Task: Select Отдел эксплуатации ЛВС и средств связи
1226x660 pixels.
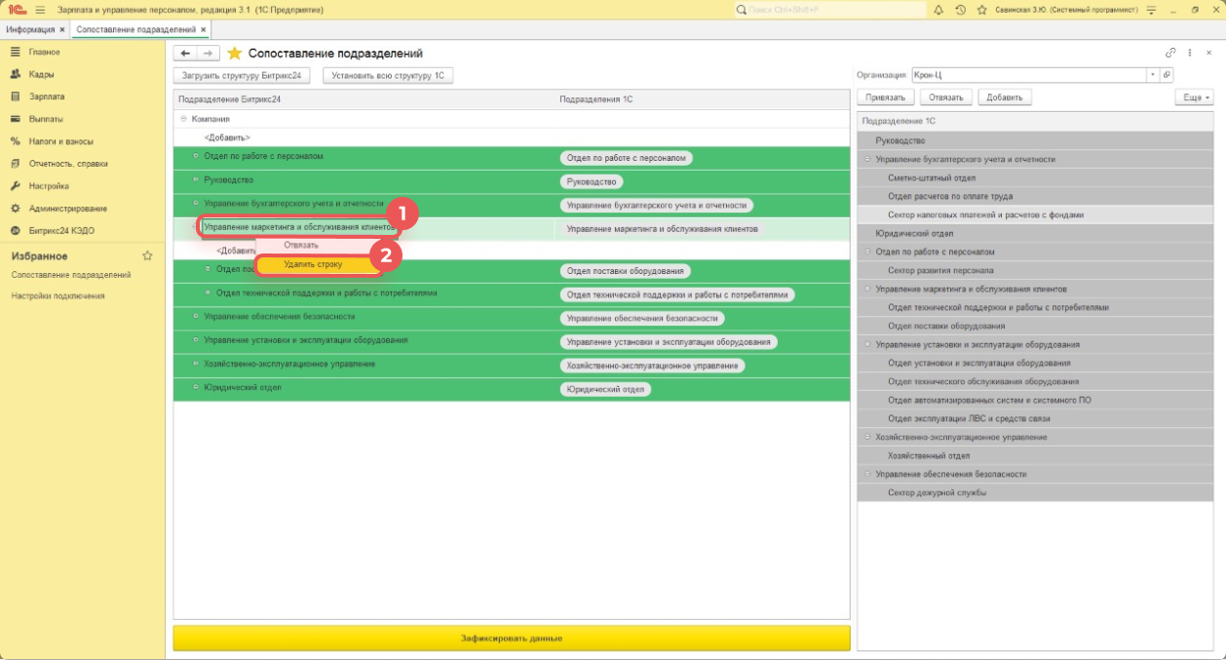Action: point(1036,419)
